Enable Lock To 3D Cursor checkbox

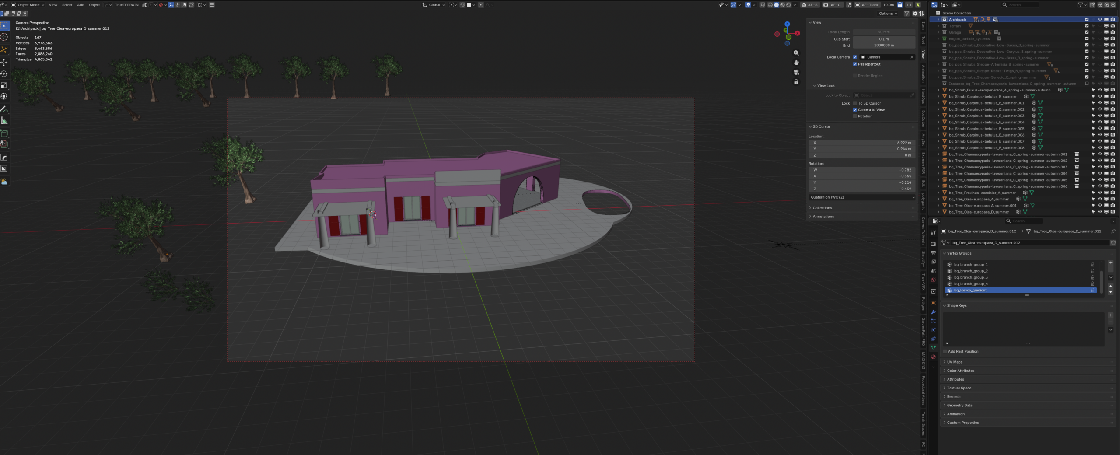(x=855, y=103)
